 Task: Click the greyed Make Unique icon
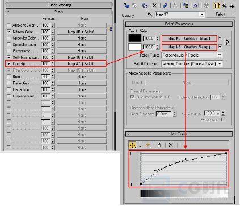click(175, 6)
